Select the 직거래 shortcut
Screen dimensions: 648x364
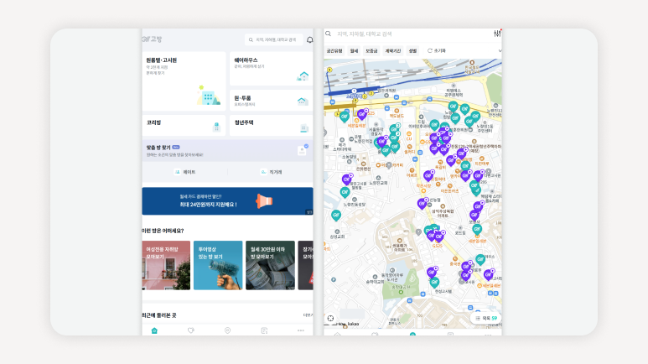(271, 172)
